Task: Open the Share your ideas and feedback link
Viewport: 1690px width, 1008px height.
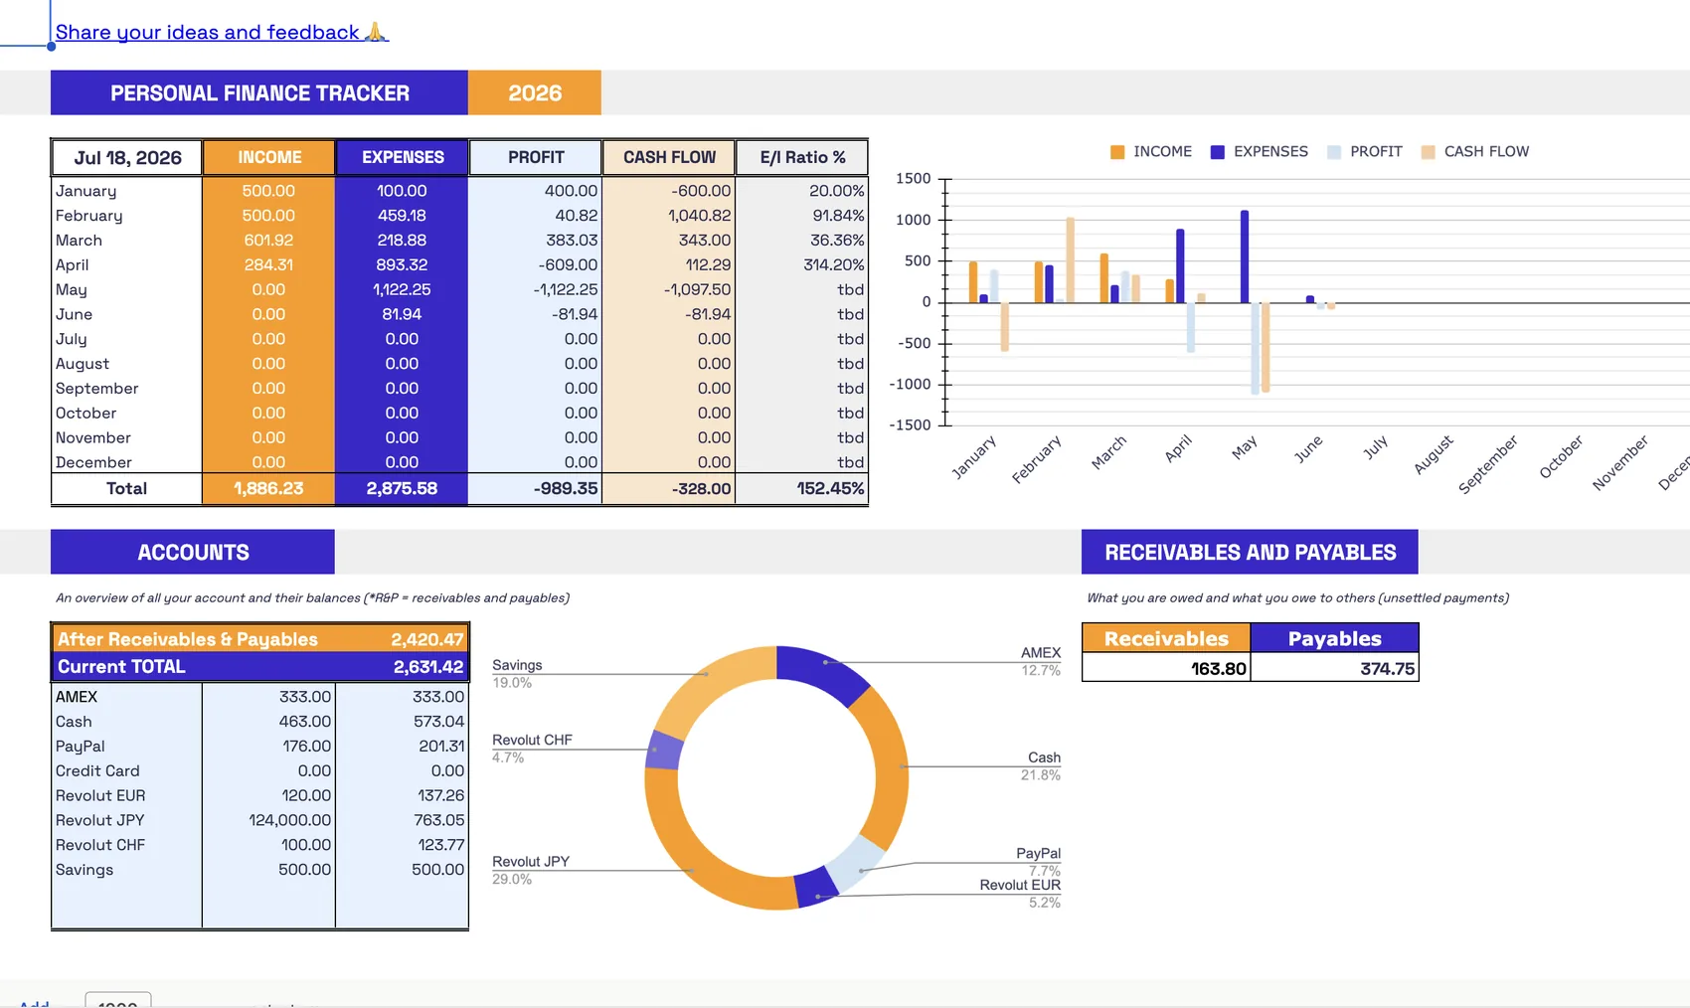Action: 221,32
